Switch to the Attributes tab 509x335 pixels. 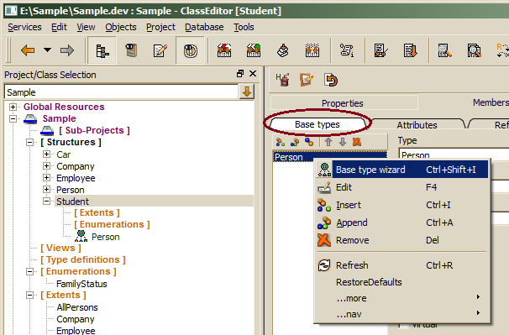pos(417,124)
